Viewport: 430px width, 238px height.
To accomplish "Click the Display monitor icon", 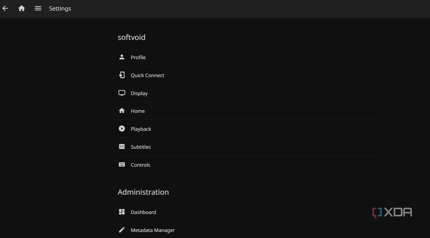I will 122,93.
